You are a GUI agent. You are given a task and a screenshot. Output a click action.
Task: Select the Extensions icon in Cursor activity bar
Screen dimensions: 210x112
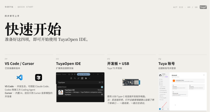82,78
